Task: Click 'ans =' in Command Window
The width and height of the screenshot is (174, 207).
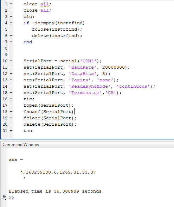Action: [x=16, y=159]
